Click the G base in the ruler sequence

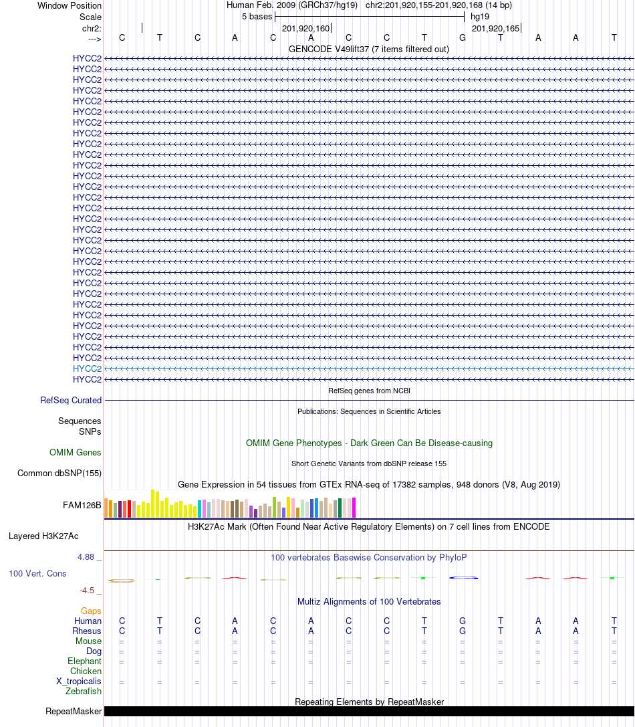coord(462,38)
